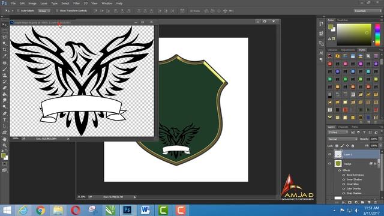Open the eagle document status bar arrow
Viewport: 384px width, 216px height.
[68, 139]
